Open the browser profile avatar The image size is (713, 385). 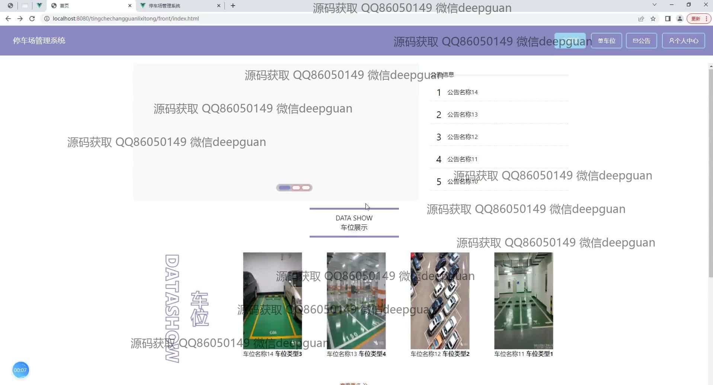click(x=680, y=19)
